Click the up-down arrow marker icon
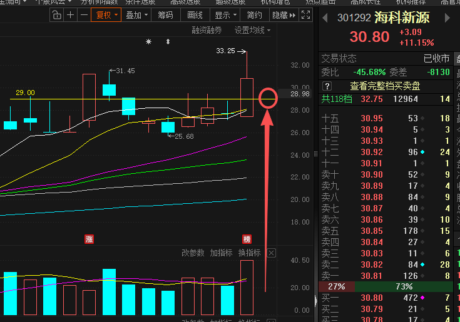The image size is (460, 322). (x=168, y=42)
